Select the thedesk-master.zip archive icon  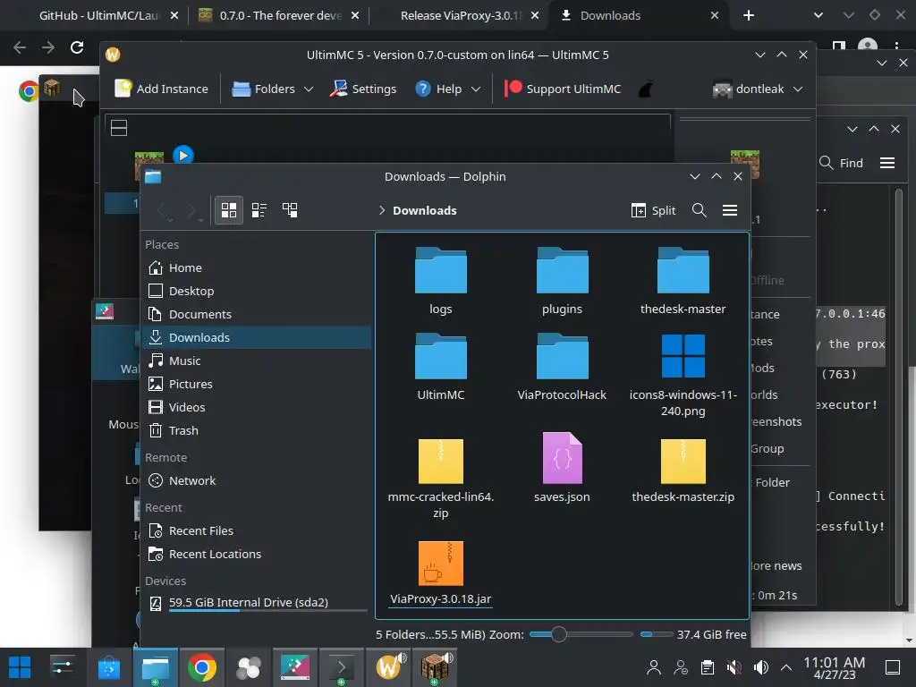683,461
